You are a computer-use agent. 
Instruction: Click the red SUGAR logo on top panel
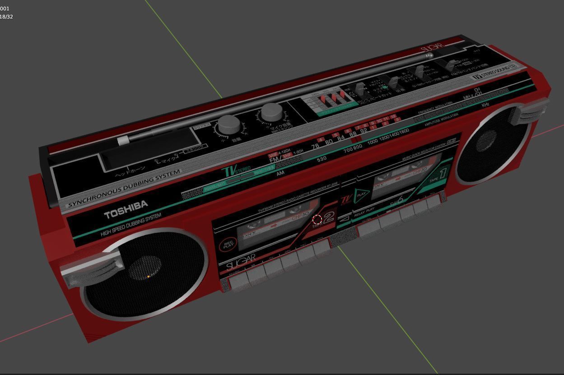click(x=432, y=48)
